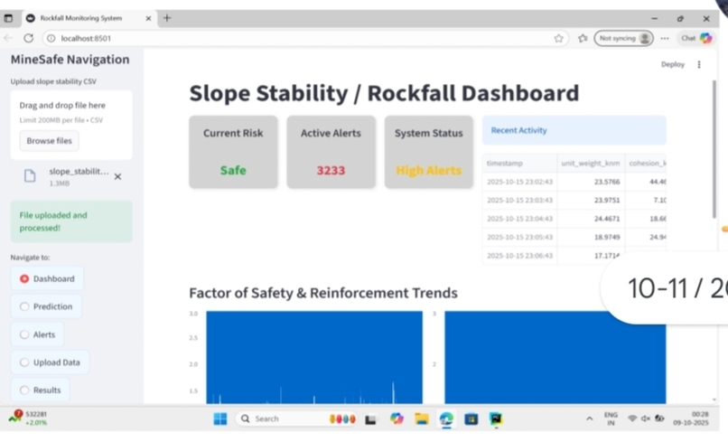Open File Explorer from taskbar
Screen dimensions: 728x442
point(422,418)
